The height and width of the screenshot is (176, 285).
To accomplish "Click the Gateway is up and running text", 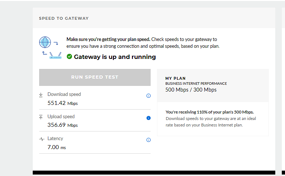I will (115, 57).
